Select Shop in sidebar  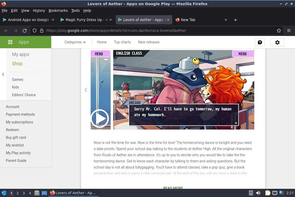(x=17, y=64)
